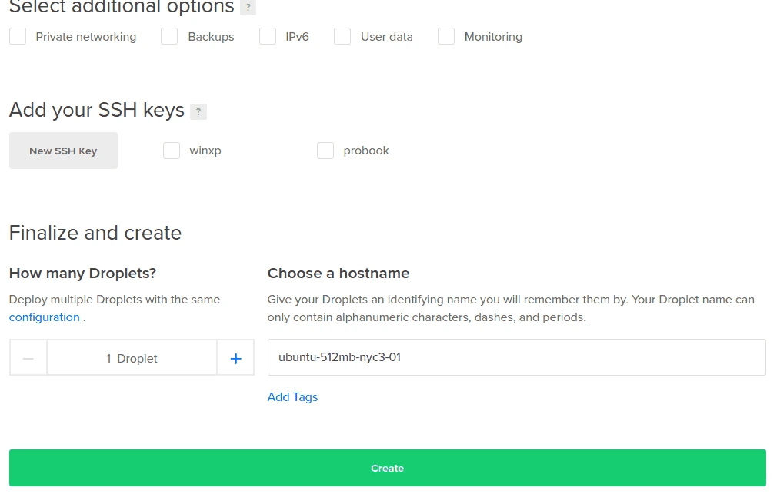Click the hostname input field to edit

pos(515,357)
